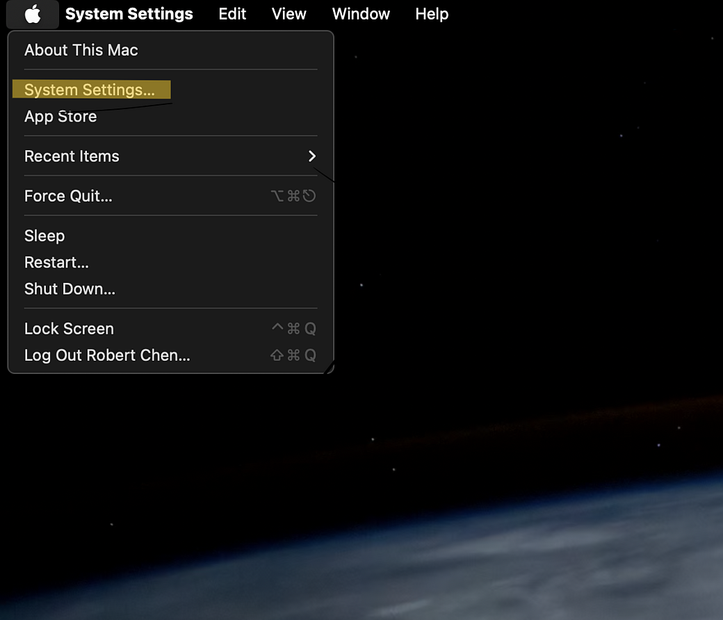Open About This Mac
This screenshot has width=723, height=620.
click(81, 50)
